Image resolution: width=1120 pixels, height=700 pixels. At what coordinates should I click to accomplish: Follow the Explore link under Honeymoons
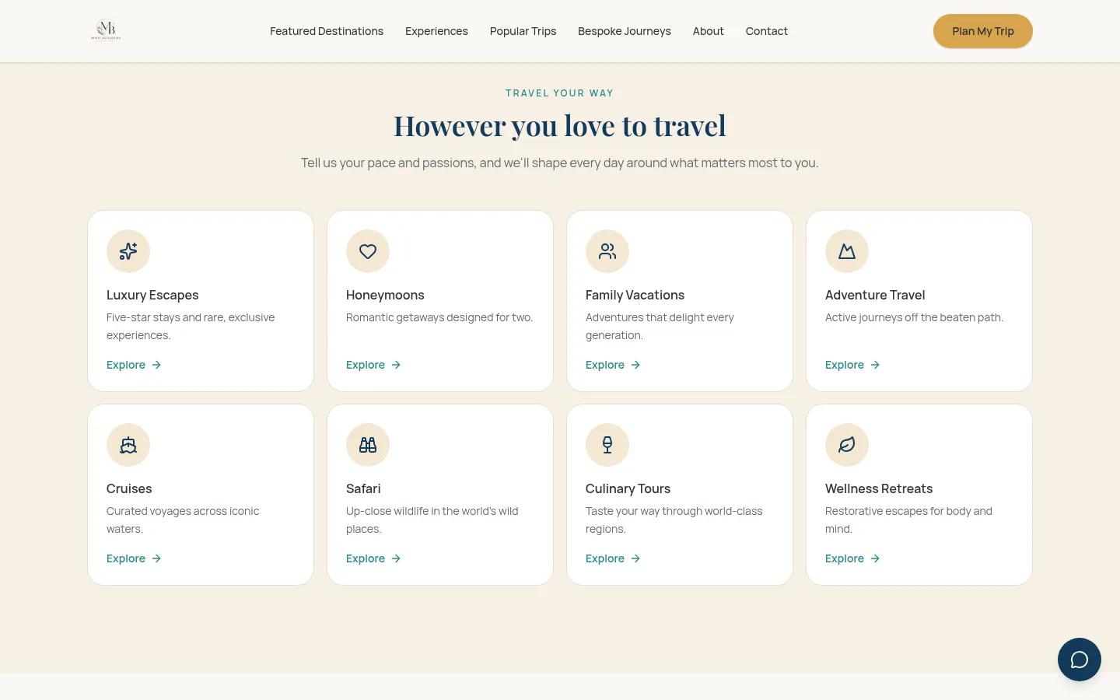[x=373, y=365]
